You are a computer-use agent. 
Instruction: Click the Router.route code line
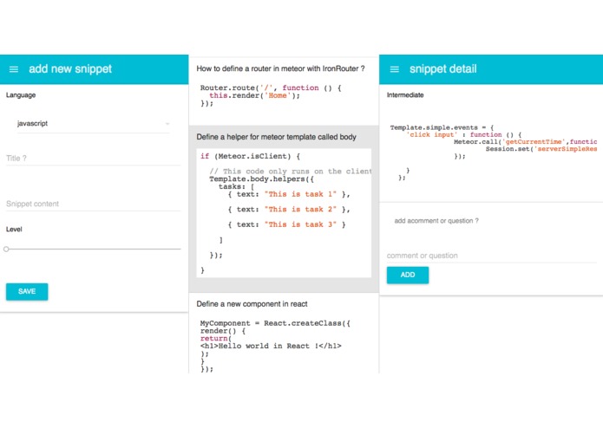[271, 88]
